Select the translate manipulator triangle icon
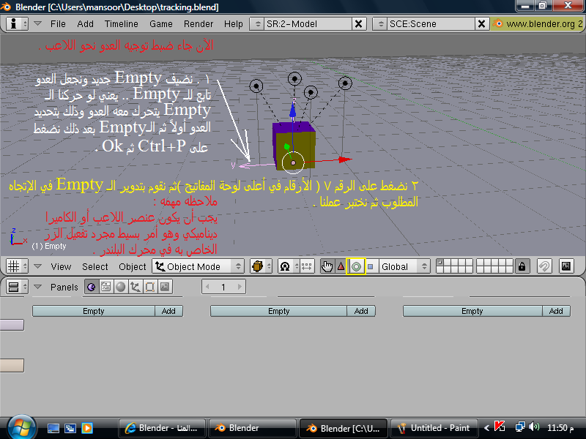This screenshot has height=439, width=586. tap(341, 266)
